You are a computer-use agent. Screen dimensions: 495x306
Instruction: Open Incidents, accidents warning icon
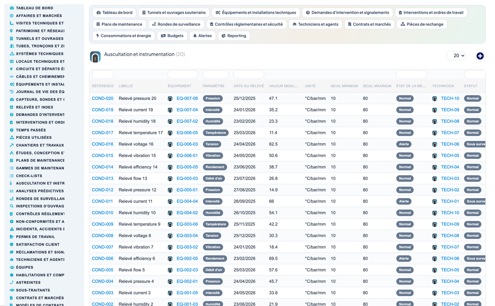(x=12, y=229)
